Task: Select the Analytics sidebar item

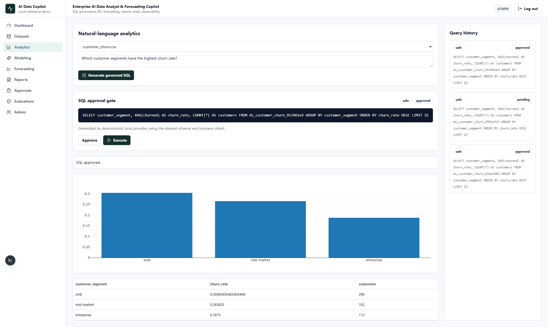Action: tap(33, 47)
